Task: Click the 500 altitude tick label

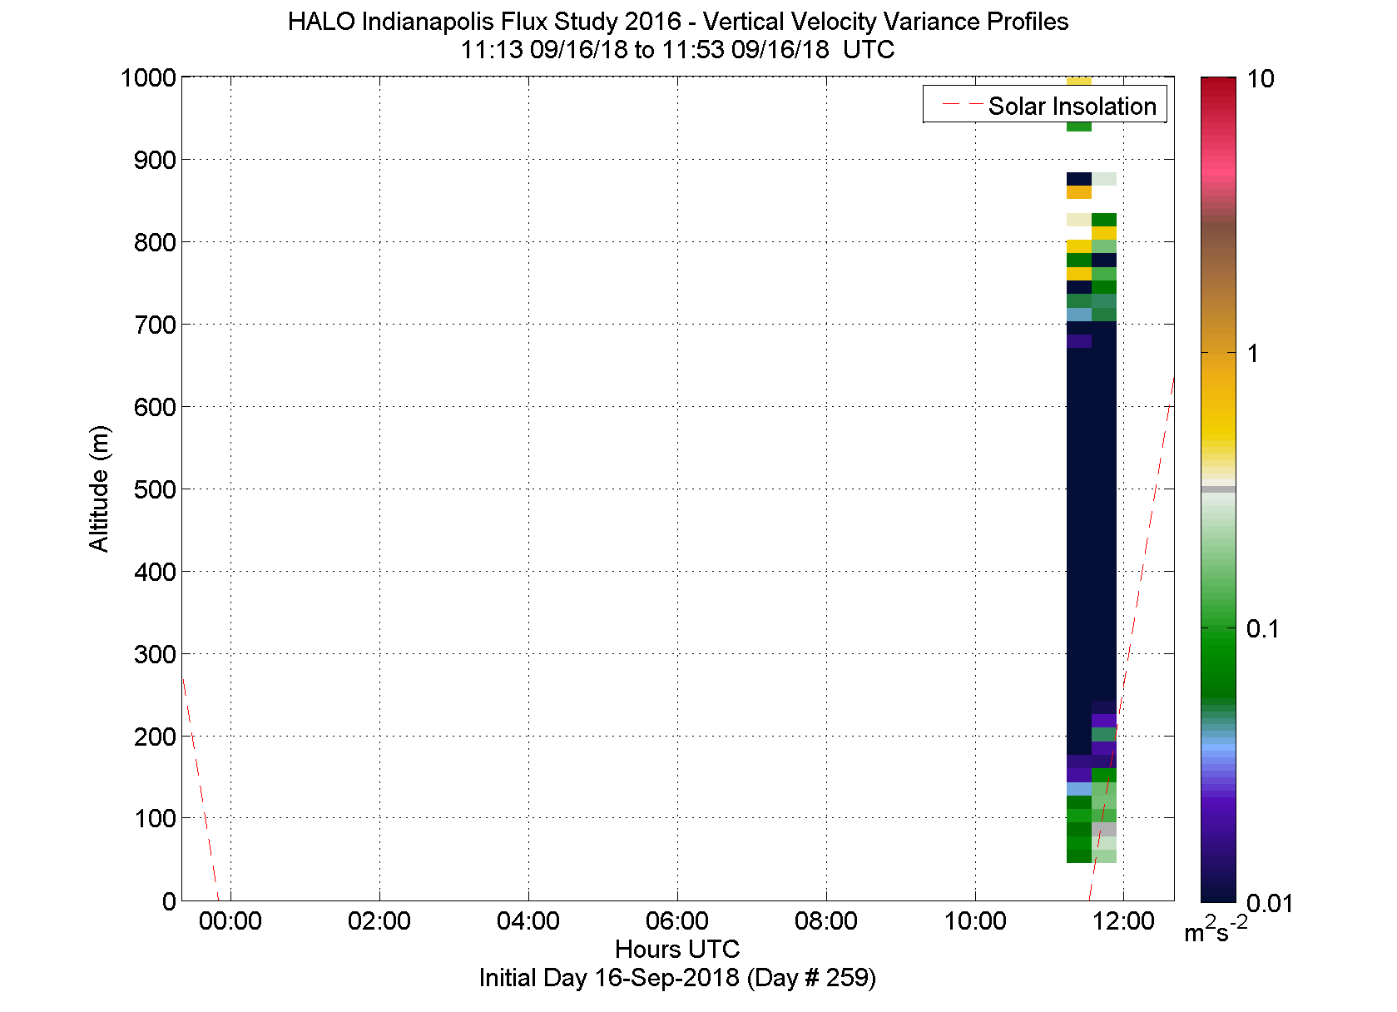Action: [155, 489]
